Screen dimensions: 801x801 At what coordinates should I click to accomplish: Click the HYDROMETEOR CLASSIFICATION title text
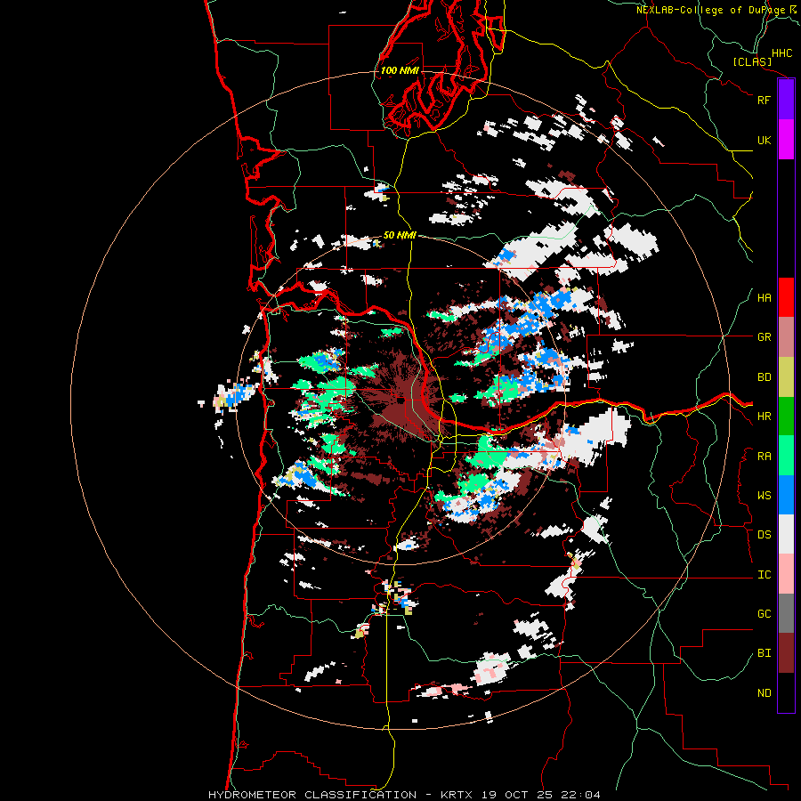312,795
